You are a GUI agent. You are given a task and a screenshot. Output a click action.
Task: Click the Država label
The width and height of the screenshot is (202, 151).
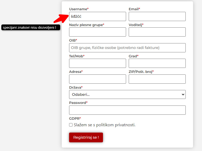pyautogui.click(x=75, y=87)
